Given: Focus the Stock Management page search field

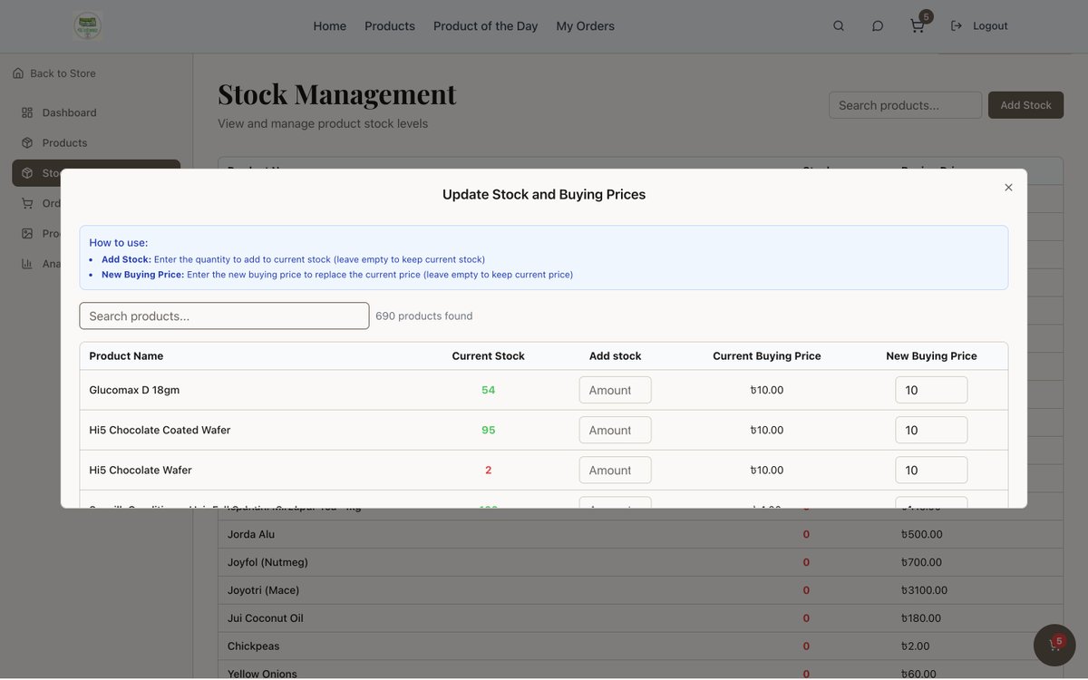Looking at the screenshot, I should (905, 105).
